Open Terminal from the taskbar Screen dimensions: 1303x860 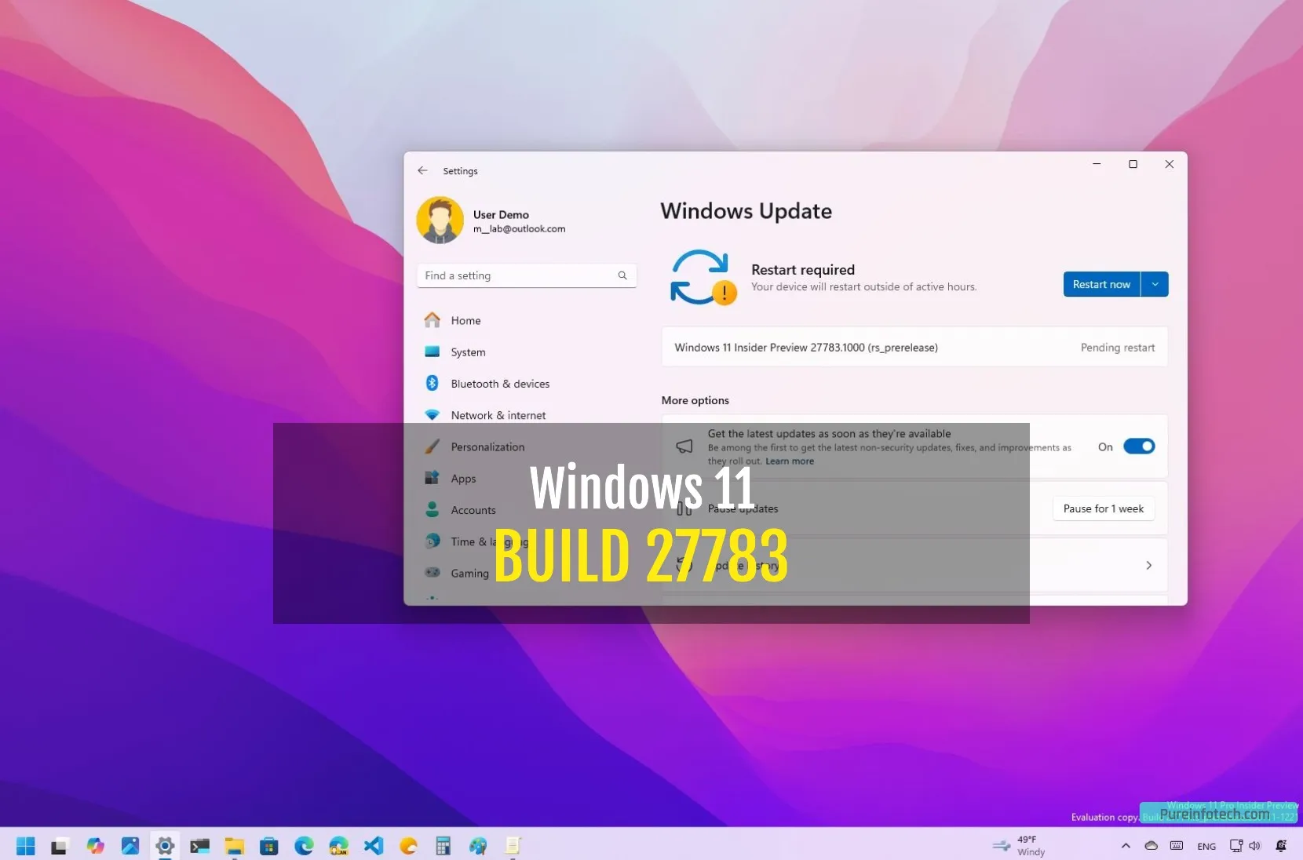pyautogui.click(x=200, y=846)
